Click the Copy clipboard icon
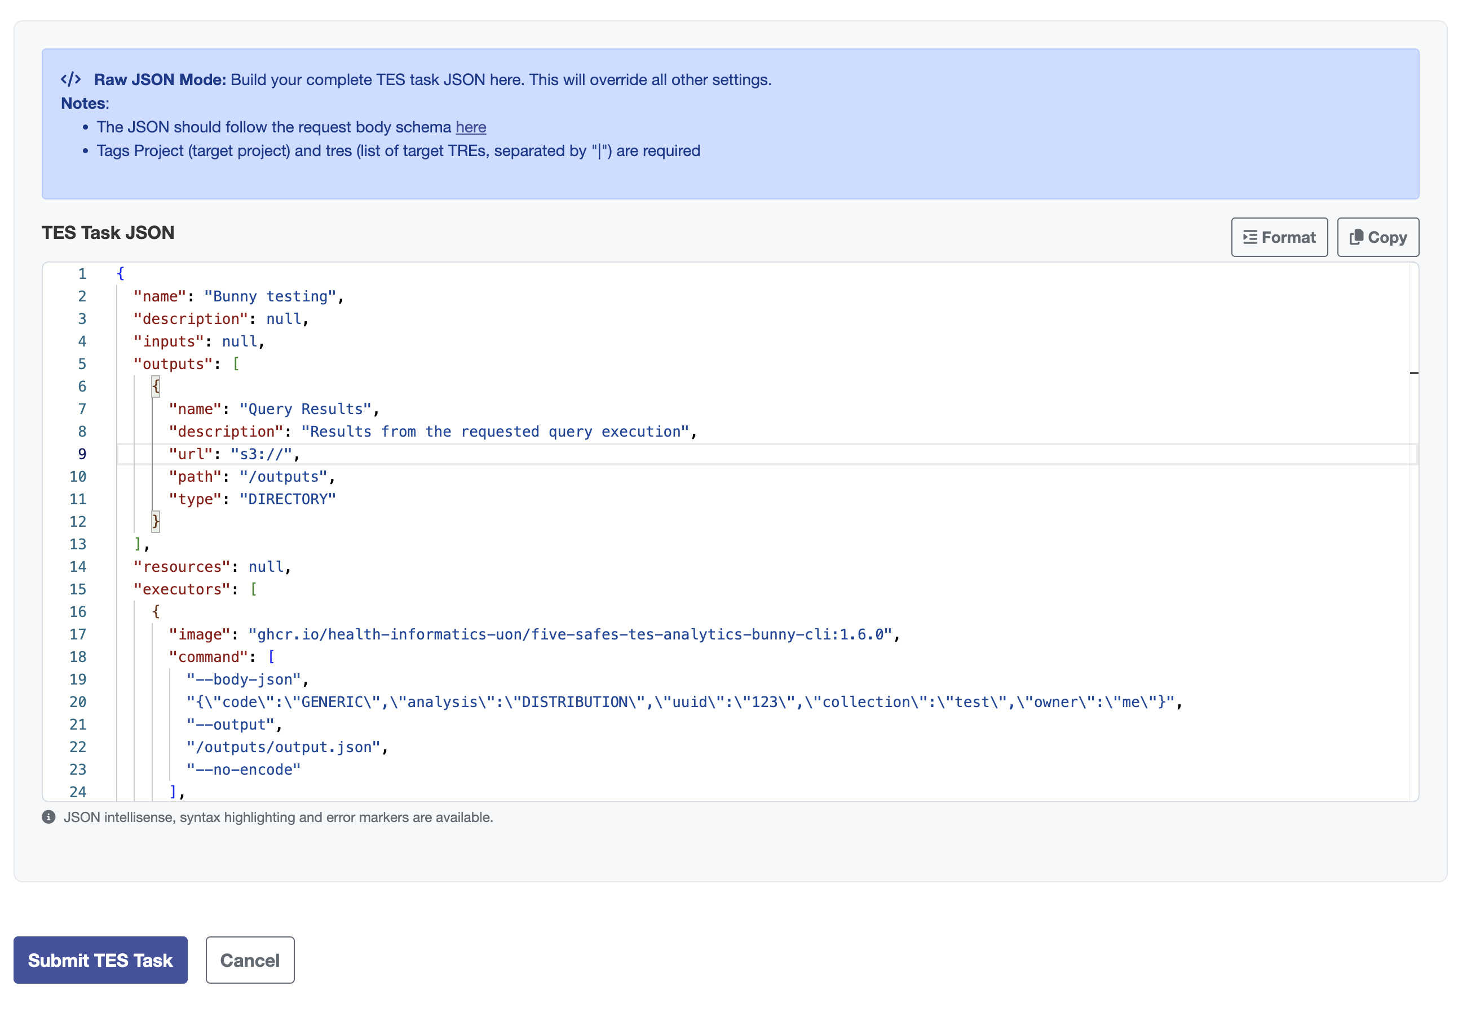Image resolution: width=1467 pixels, height=1013 pixels. click(1356, 237)
